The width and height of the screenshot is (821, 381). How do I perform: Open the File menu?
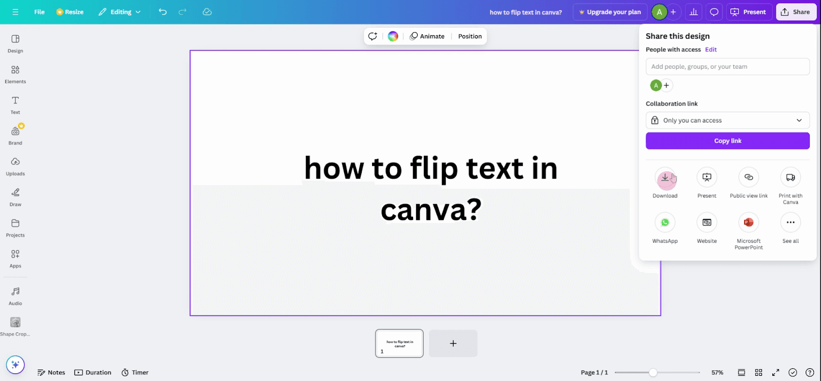click(40, 12)
